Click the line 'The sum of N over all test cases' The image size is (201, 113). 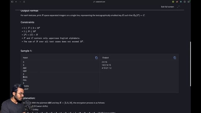[x=54, y=41]
